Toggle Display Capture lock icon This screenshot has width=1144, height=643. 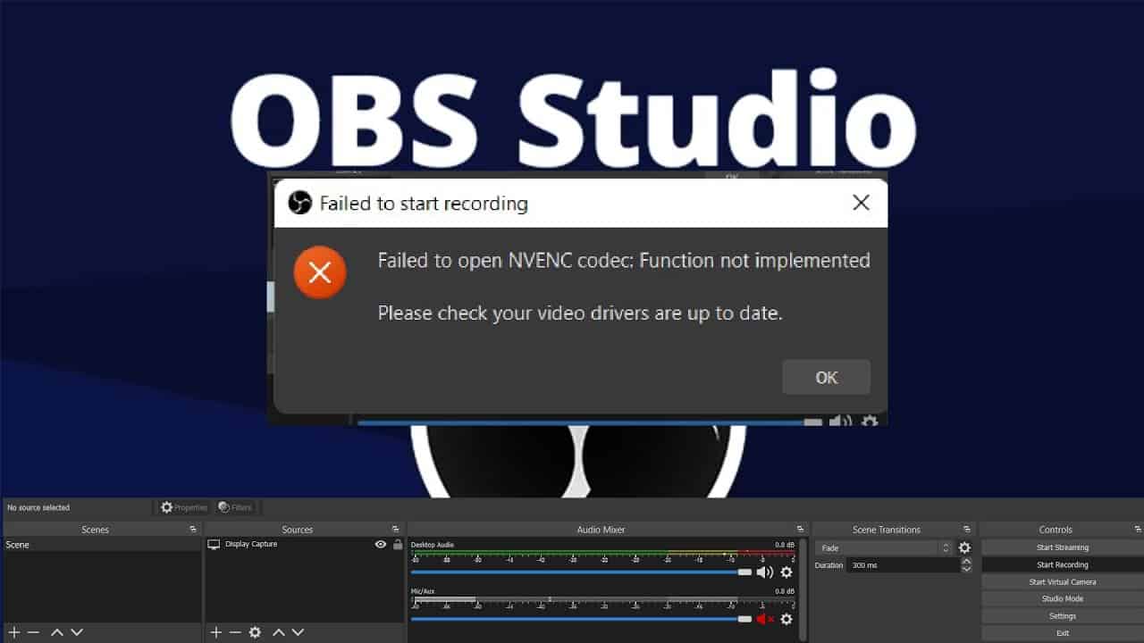[398, 544]
